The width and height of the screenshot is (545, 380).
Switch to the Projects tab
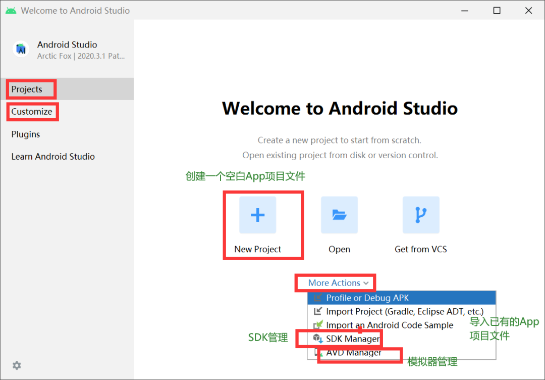tap(67, 89)
